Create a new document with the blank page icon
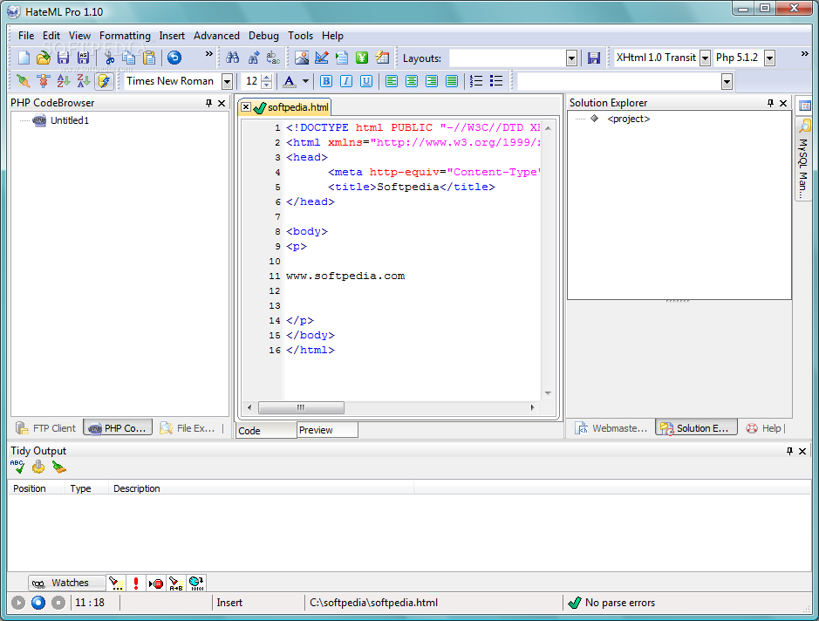 point(24,58)
